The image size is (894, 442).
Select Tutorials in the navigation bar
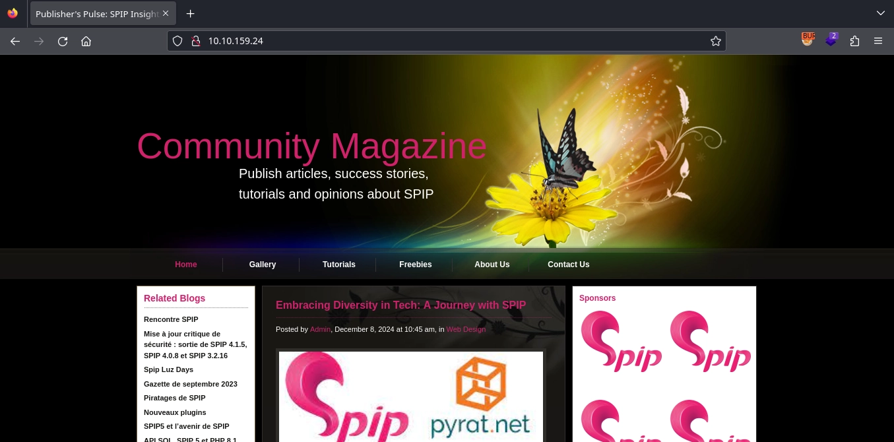338,265
